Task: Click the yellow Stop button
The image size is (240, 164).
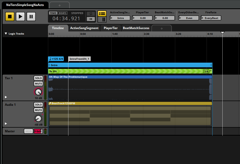Action: (10, 16)
